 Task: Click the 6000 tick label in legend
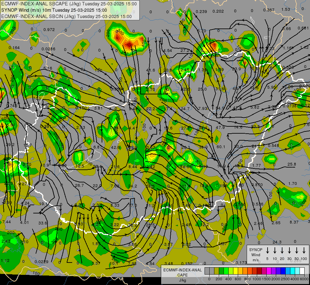point(304,279)
